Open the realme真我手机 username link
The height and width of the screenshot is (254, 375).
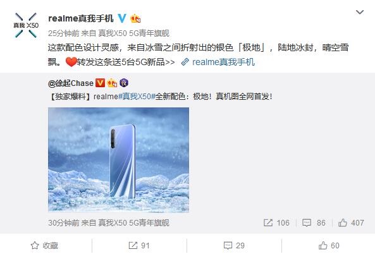coord(81,18)
